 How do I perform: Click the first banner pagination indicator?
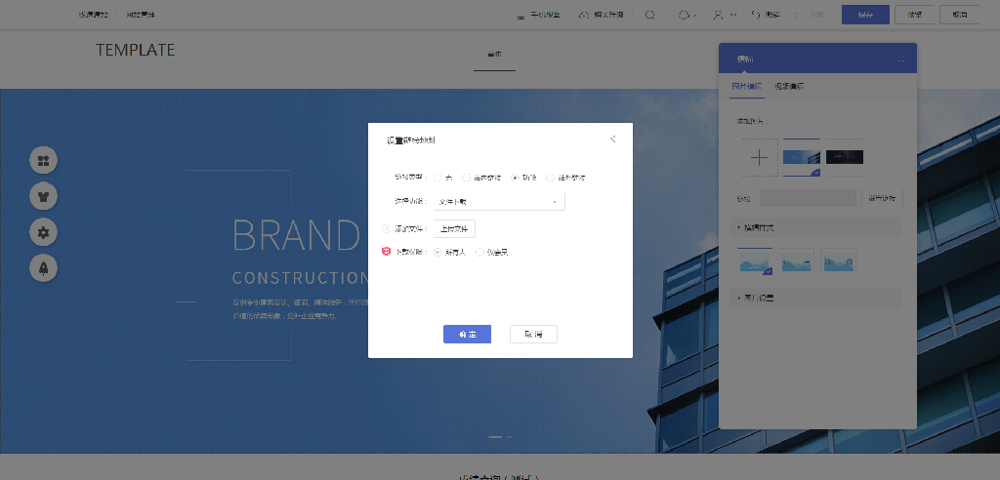click(x=495, y=437)
